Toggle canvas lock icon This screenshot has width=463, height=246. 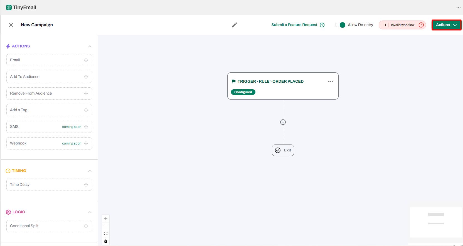coord(106,241)
